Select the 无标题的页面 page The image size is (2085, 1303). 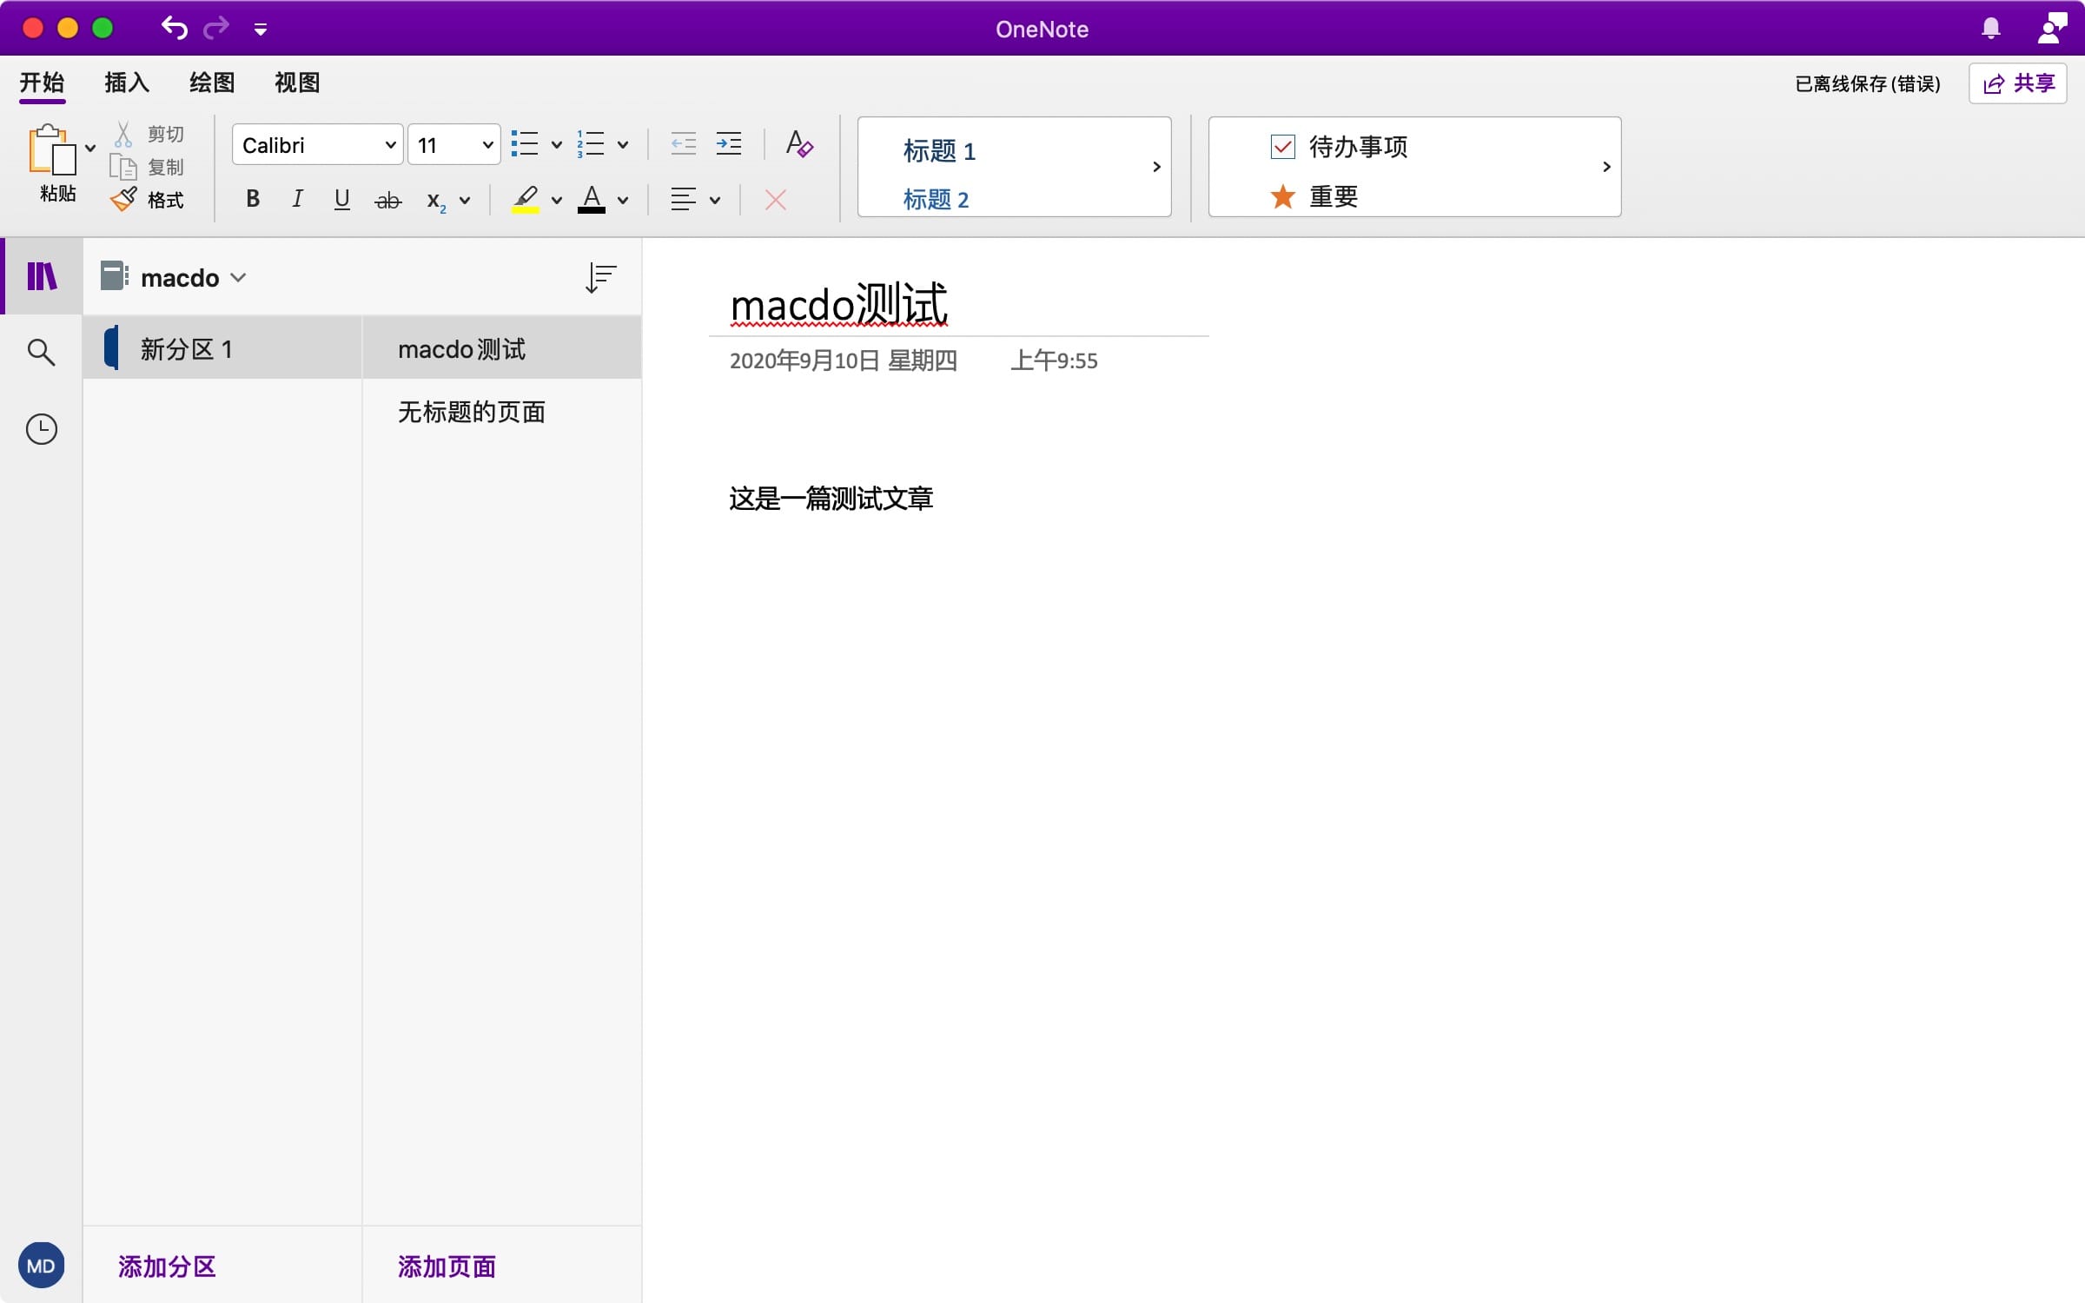click(502, 412)
